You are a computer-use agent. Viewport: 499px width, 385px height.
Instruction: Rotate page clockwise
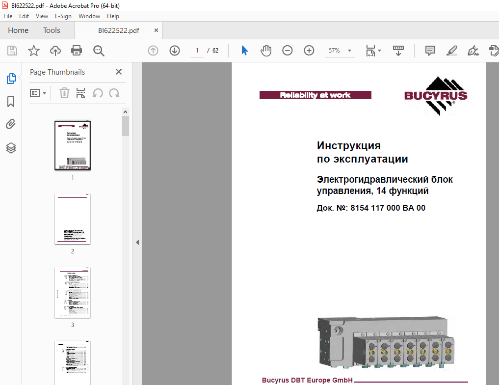point(114,93)
